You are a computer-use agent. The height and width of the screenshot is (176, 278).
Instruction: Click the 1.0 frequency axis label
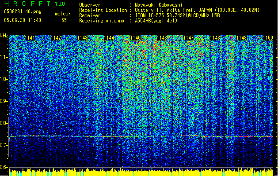[4, 79]
